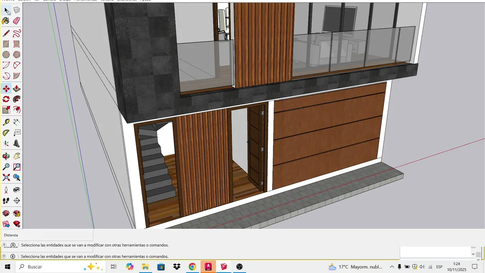Pick the Circle drawing tool

tap(6, 55)
